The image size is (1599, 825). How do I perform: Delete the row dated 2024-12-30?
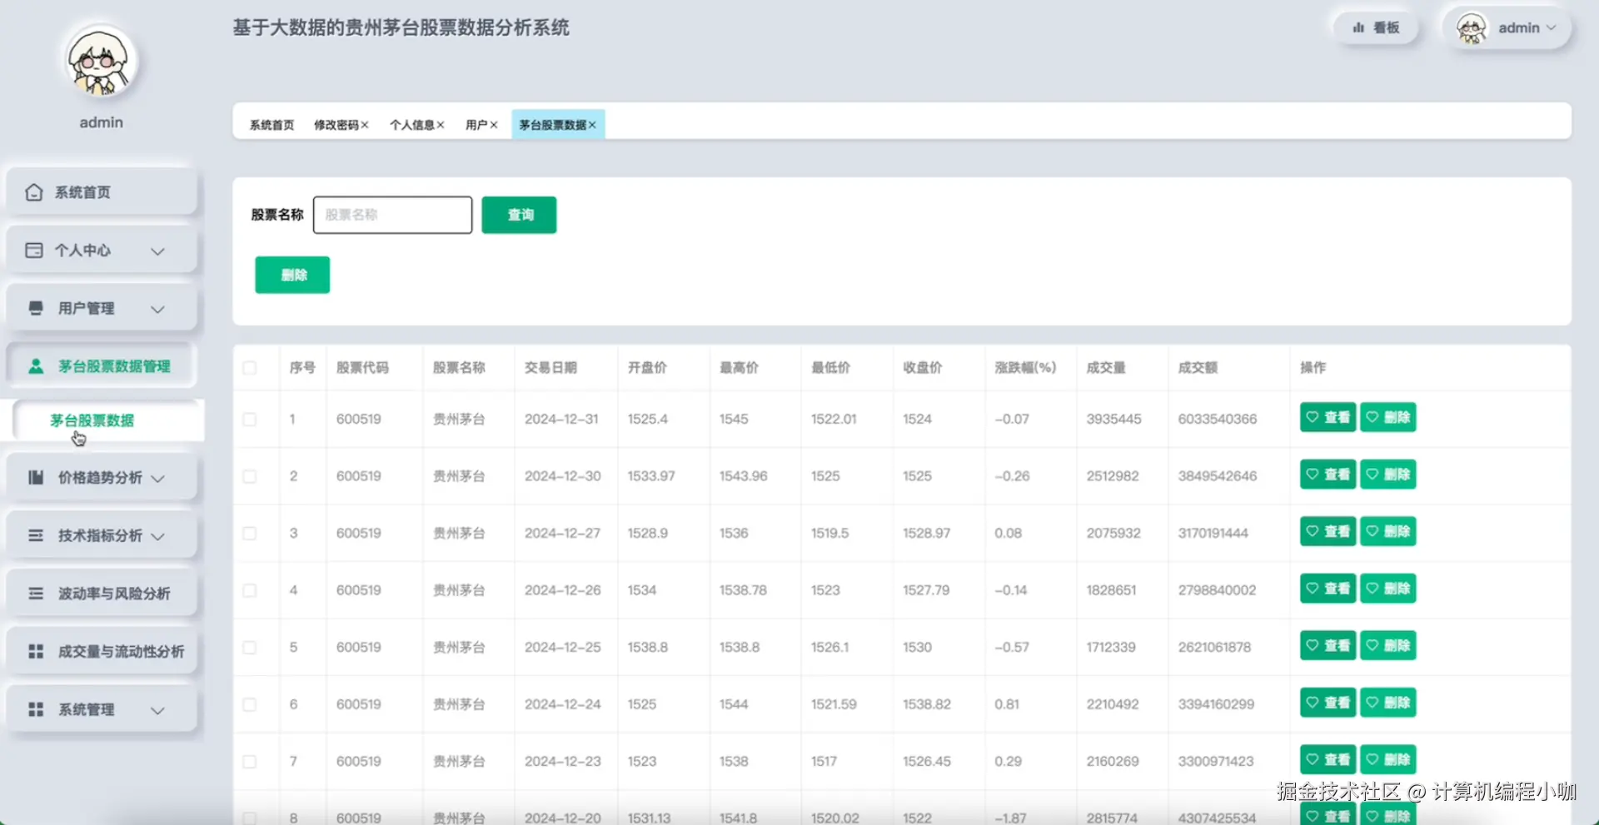click(1388, 475)
